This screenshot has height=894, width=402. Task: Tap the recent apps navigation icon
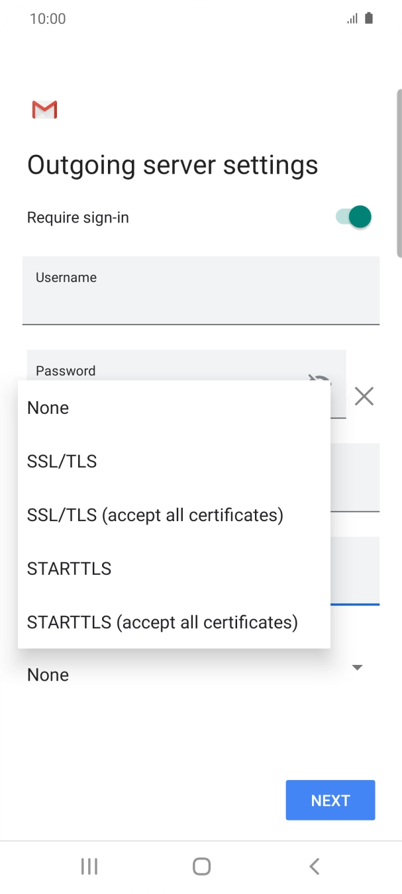89,866
